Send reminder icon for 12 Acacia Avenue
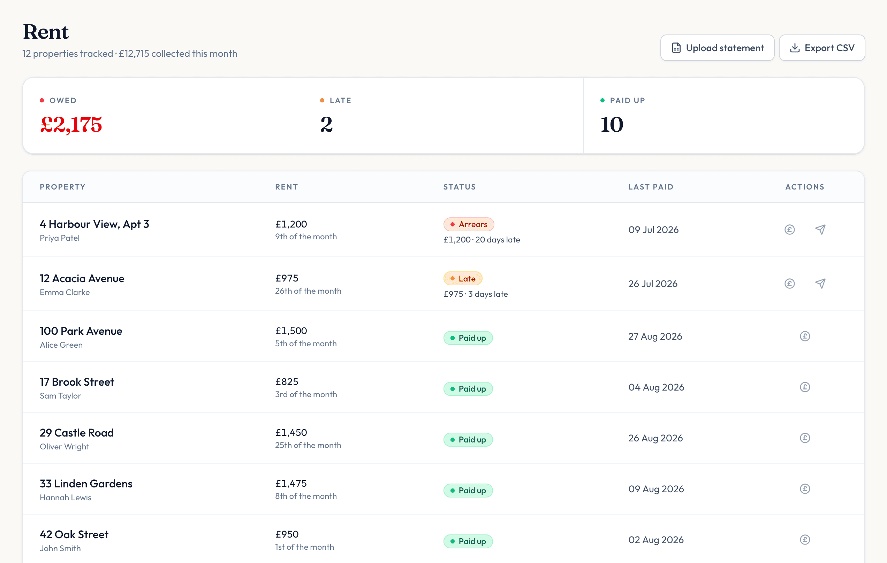887x563 pixels. [820, 284]
